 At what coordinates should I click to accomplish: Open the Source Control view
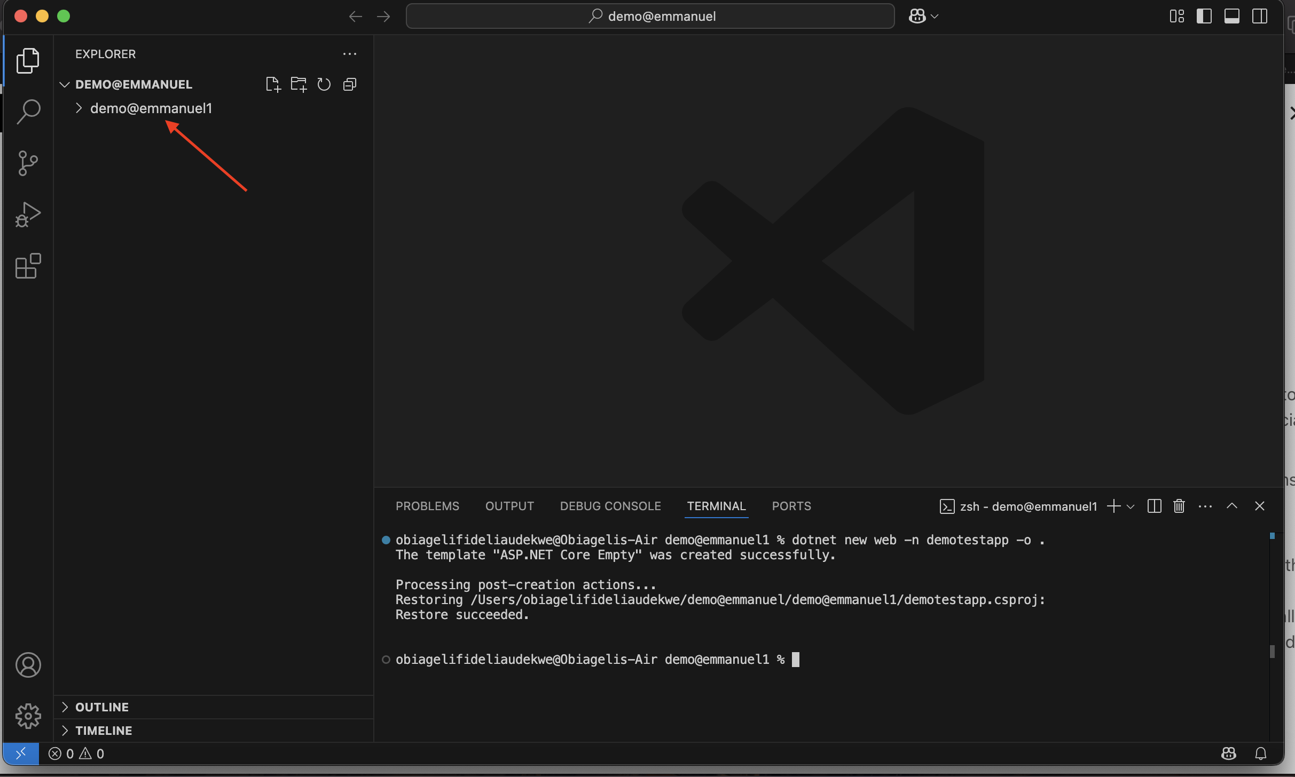tap(28, 163)
